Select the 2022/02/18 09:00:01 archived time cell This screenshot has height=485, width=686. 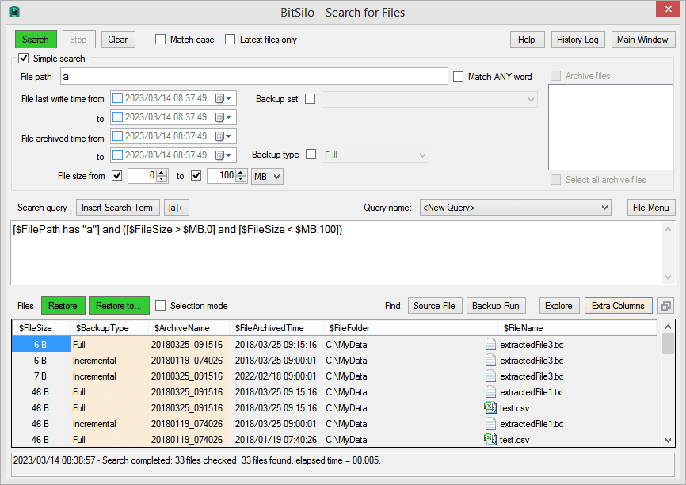pos(276,376)
